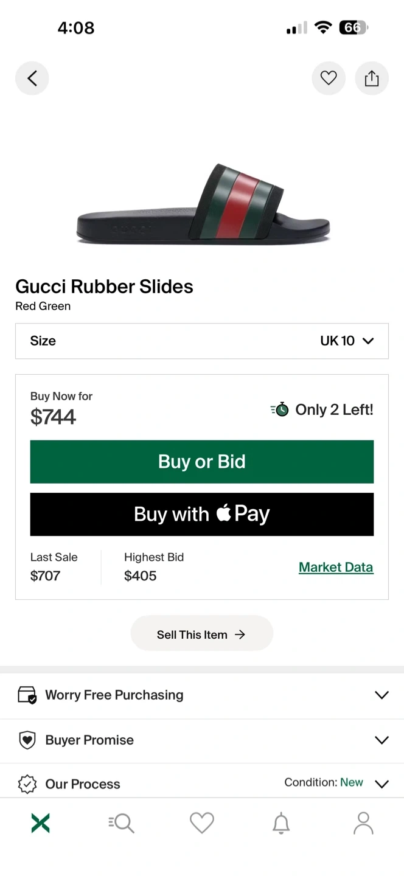Expand the Buyer Promise chevron
The image size is (404, 876).
tap(381, 740)
